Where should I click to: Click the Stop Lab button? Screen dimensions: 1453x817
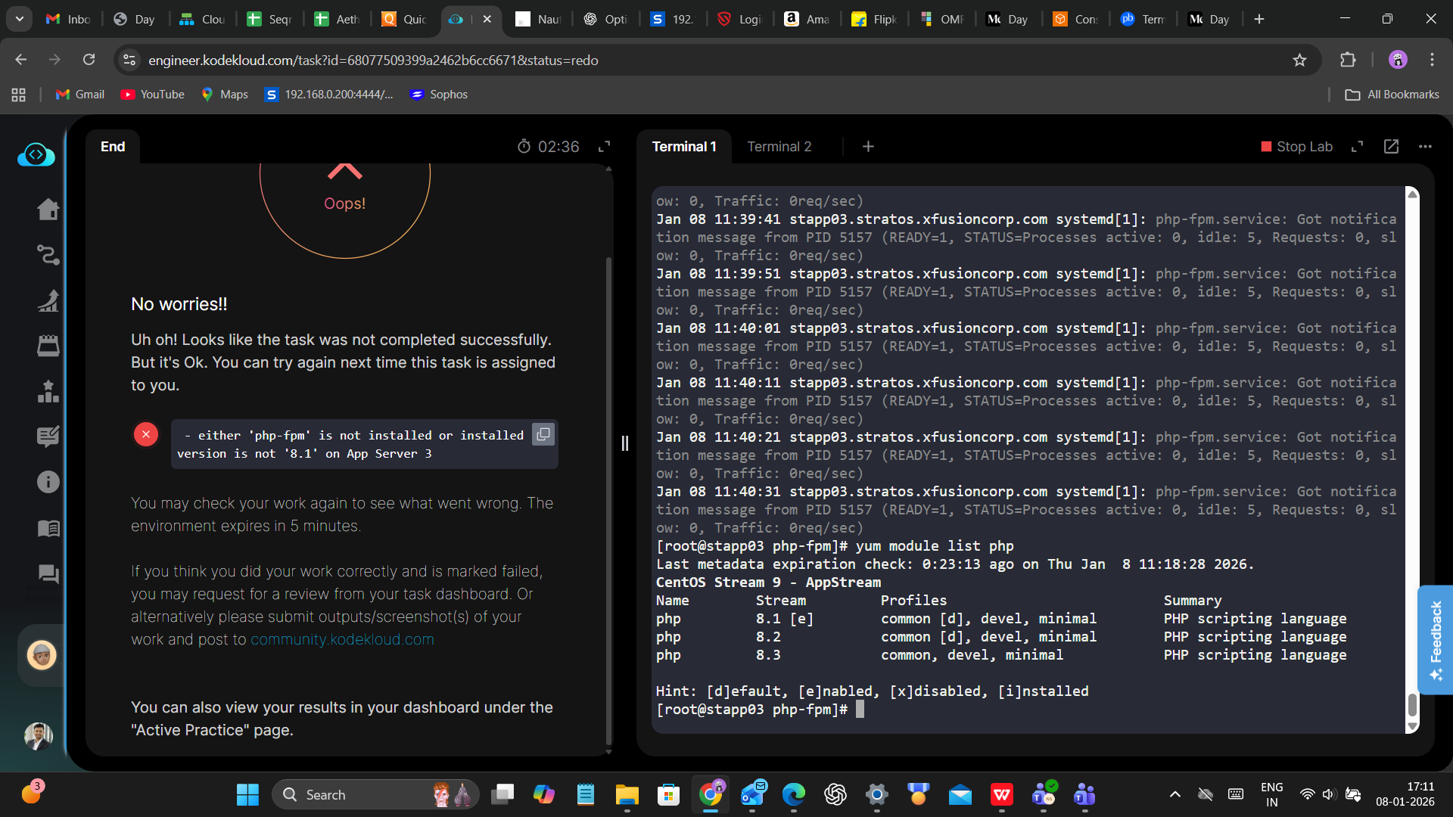click(1296, 147)
